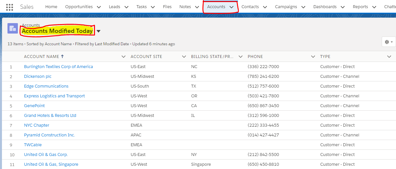The height and width of the screenshot is (169, 396).
Task: Click the Accounts object building icon
Action: pos(13,28)
